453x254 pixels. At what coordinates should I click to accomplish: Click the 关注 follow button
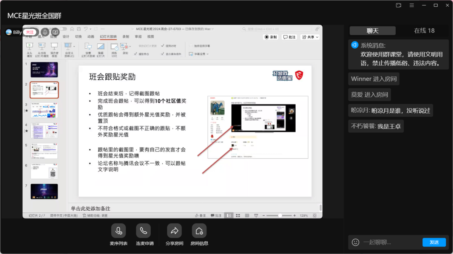click(30, 32)
